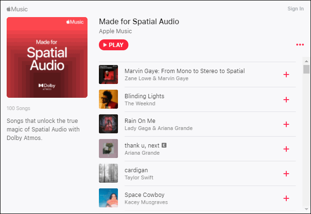Add cardigan by Taylor Swift

pos(286,174)
